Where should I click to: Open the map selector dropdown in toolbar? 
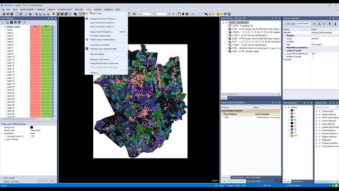[145, 14]
